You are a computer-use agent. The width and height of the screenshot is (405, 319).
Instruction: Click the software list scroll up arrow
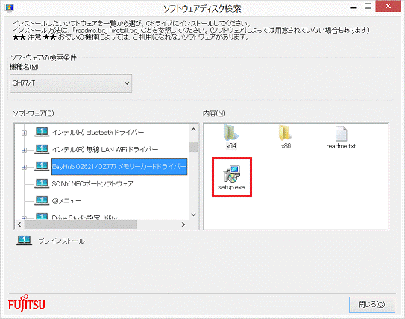[x=193, y=129]
